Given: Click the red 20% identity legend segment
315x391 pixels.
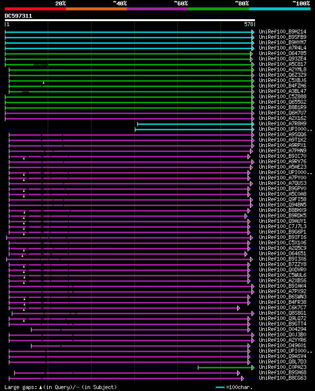Looking at the screenshot, I should (35, 9).
